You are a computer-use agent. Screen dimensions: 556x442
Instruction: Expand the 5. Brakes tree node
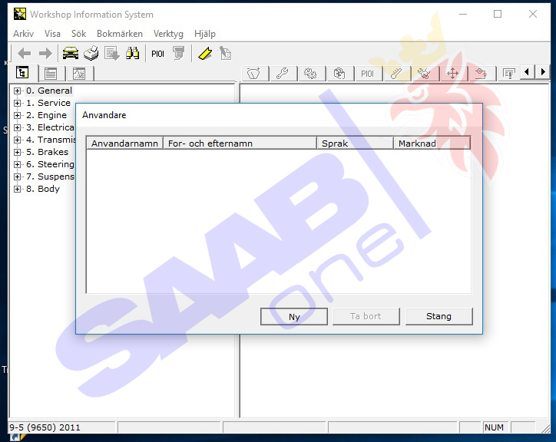(x=18, y=152)
